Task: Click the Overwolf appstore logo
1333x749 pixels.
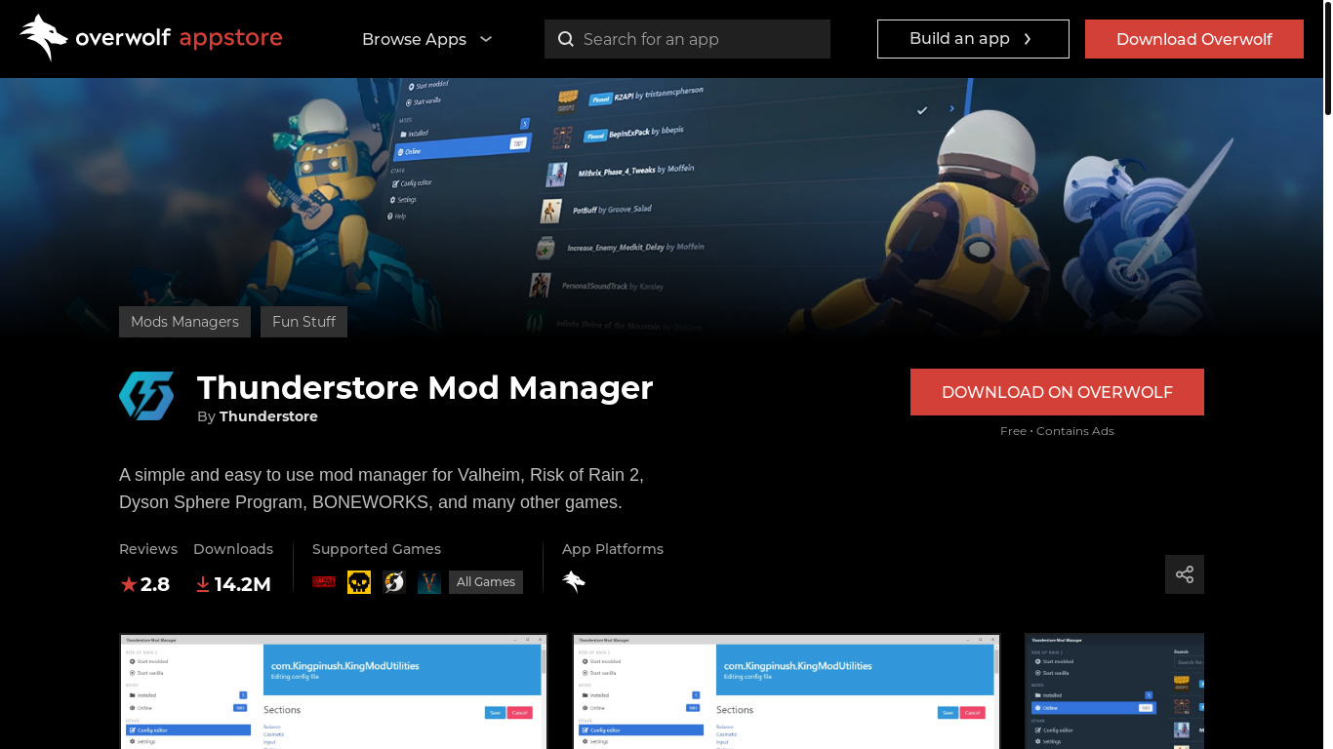Action: pos(151,38)
